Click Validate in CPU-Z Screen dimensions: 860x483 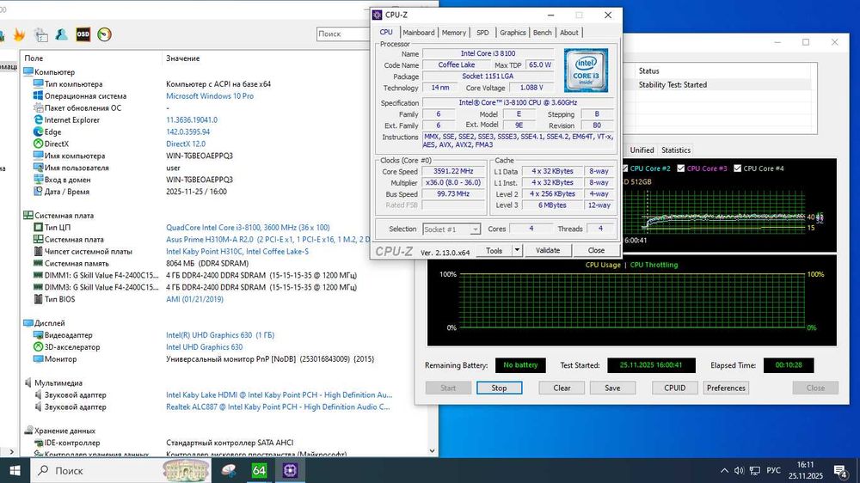pyautogui.click(x=547, y=251)
